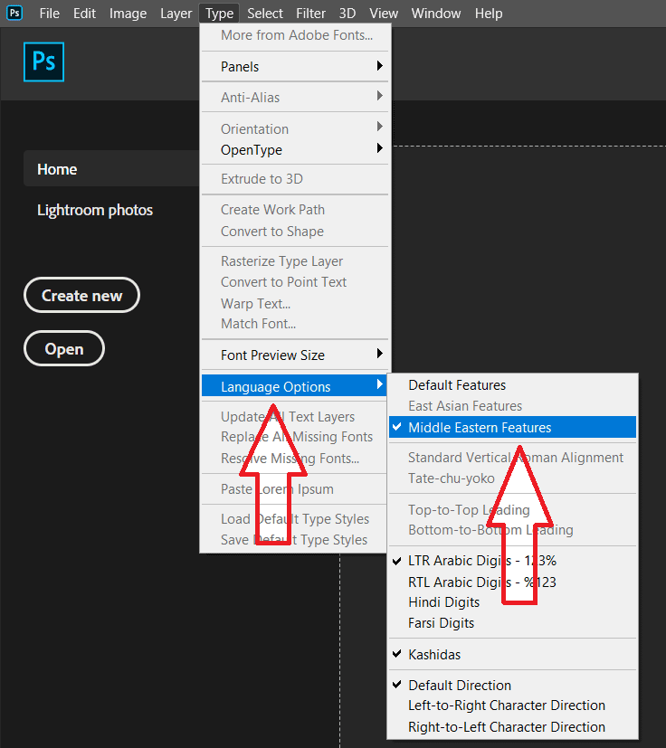The width and height of the screenshot is (666, 748).
Task: Expand the Orientation submenu
Action: point(295,128)
